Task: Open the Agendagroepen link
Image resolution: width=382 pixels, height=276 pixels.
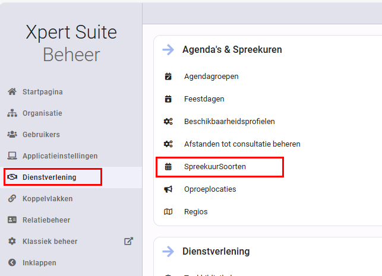Action: click(211, 77)
